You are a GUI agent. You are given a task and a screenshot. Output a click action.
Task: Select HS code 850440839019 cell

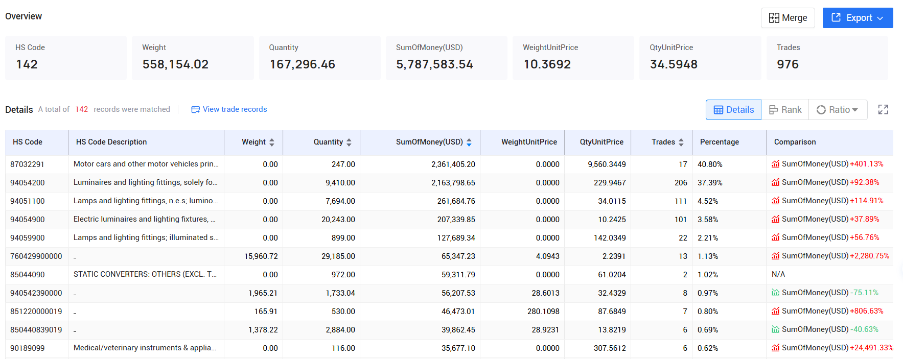point(36,330)
